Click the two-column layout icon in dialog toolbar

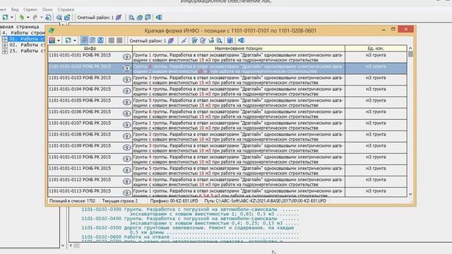[230, 40]
